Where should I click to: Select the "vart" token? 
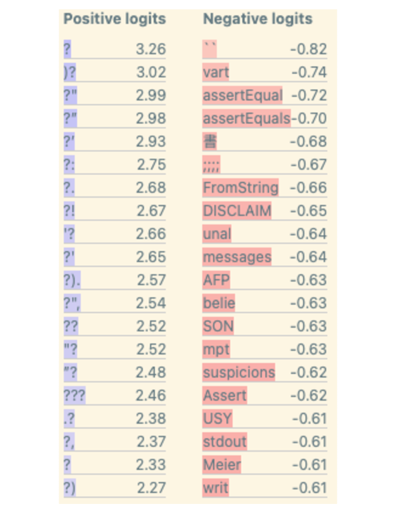tap(216, 72)
